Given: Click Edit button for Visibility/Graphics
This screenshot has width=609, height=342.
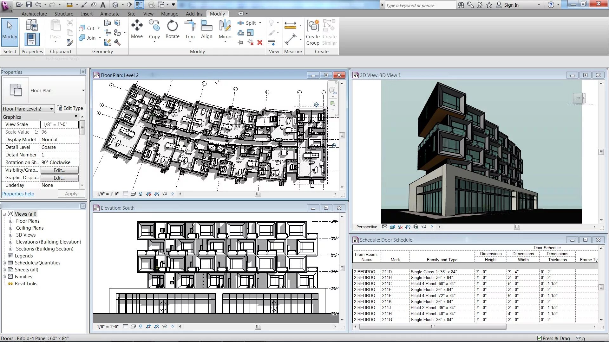Looking at the screenshot, I should (x=59, y=170).
